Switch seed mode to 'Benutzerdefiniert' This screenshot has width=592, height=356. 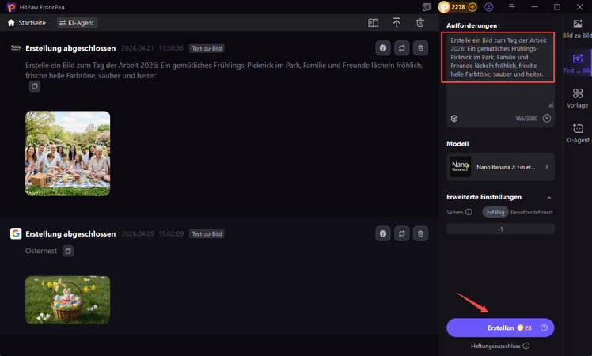point(532,212)
